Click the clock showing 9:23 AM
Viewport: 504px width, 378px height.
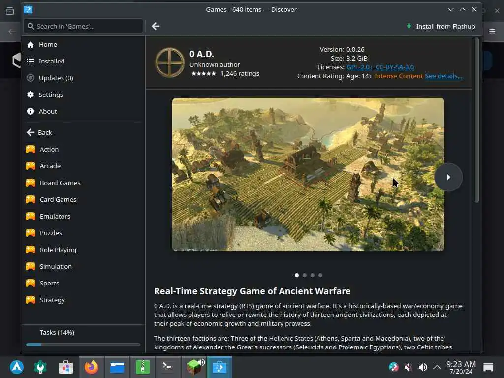(x=461, y=367)
